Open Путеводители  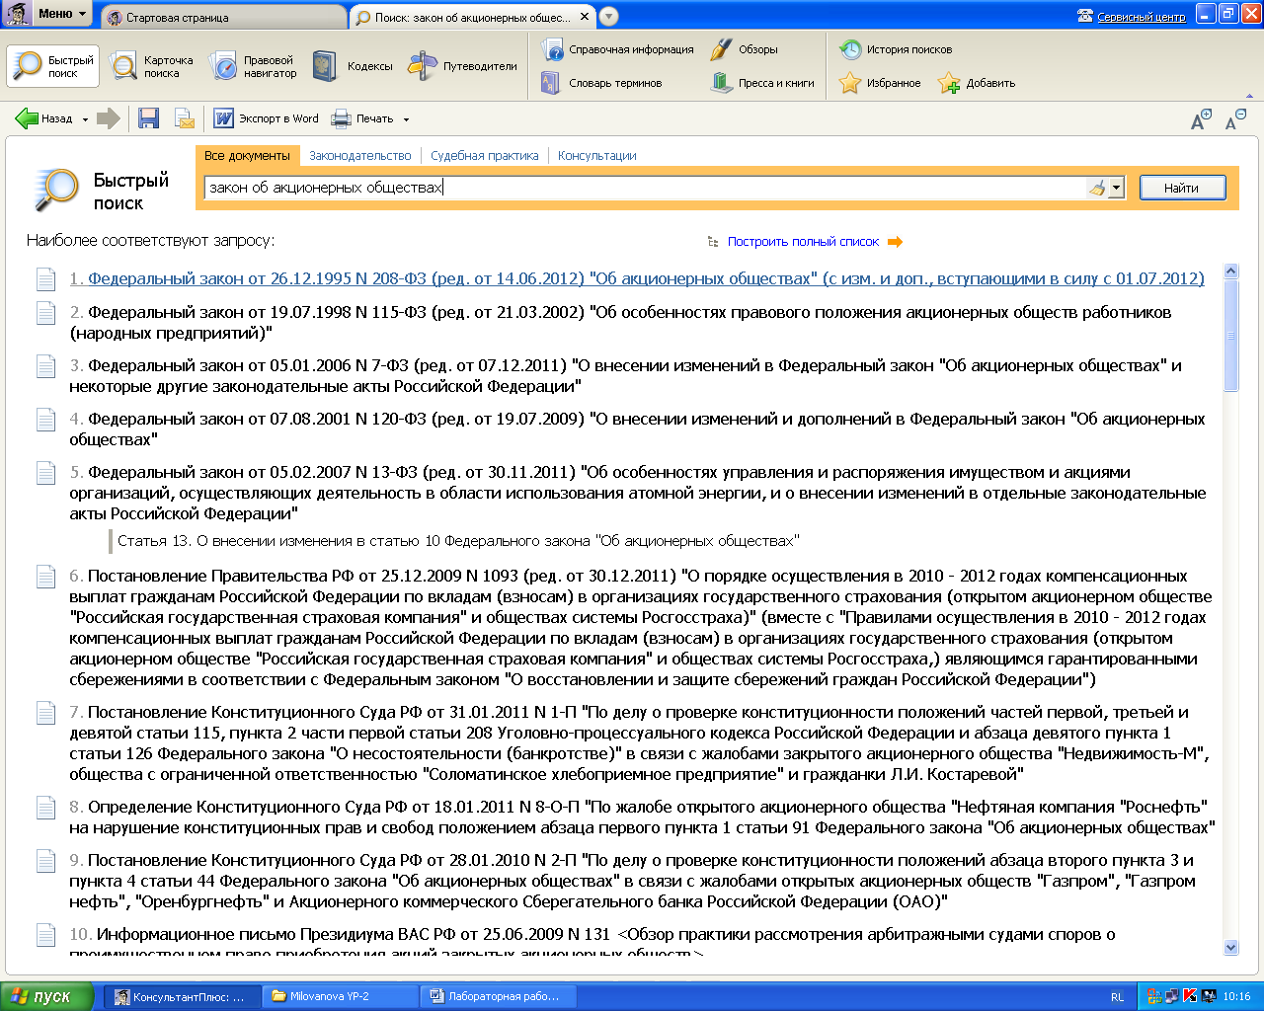(x=463, y=66)
